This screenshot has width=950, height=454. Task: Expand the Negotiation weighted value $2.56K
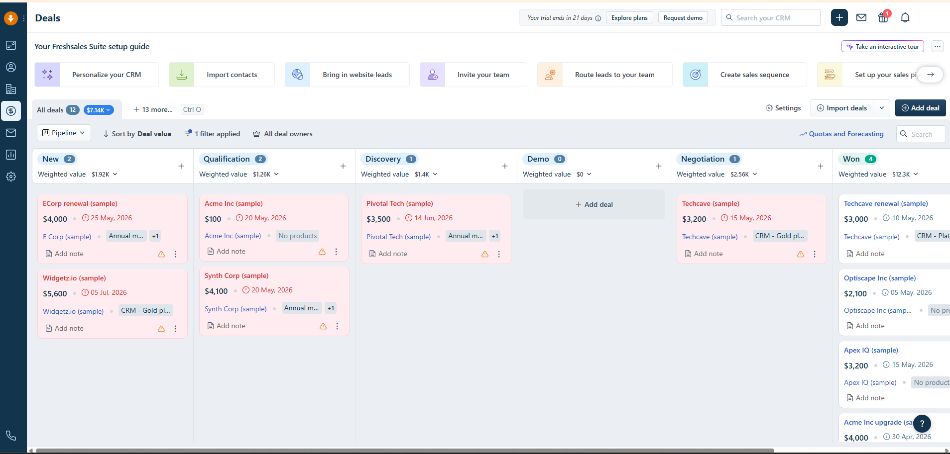coord(744,174)
